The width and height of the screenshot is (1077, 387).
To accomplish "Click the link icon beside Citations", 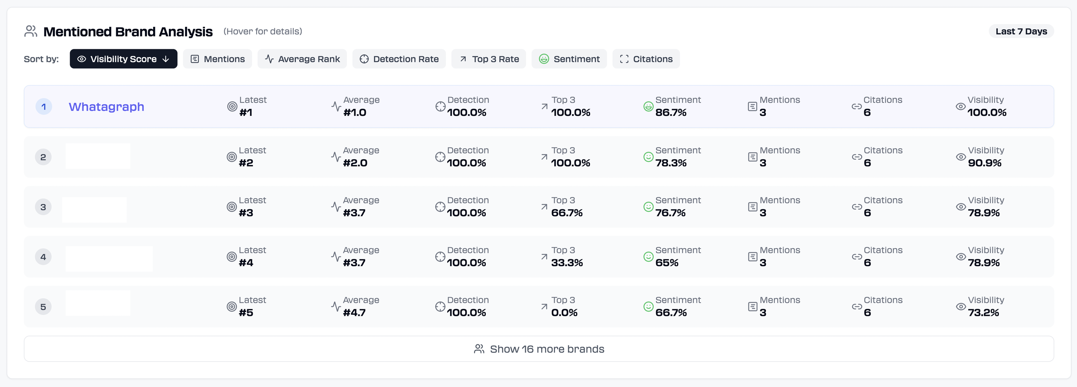I will pos(856,107).
